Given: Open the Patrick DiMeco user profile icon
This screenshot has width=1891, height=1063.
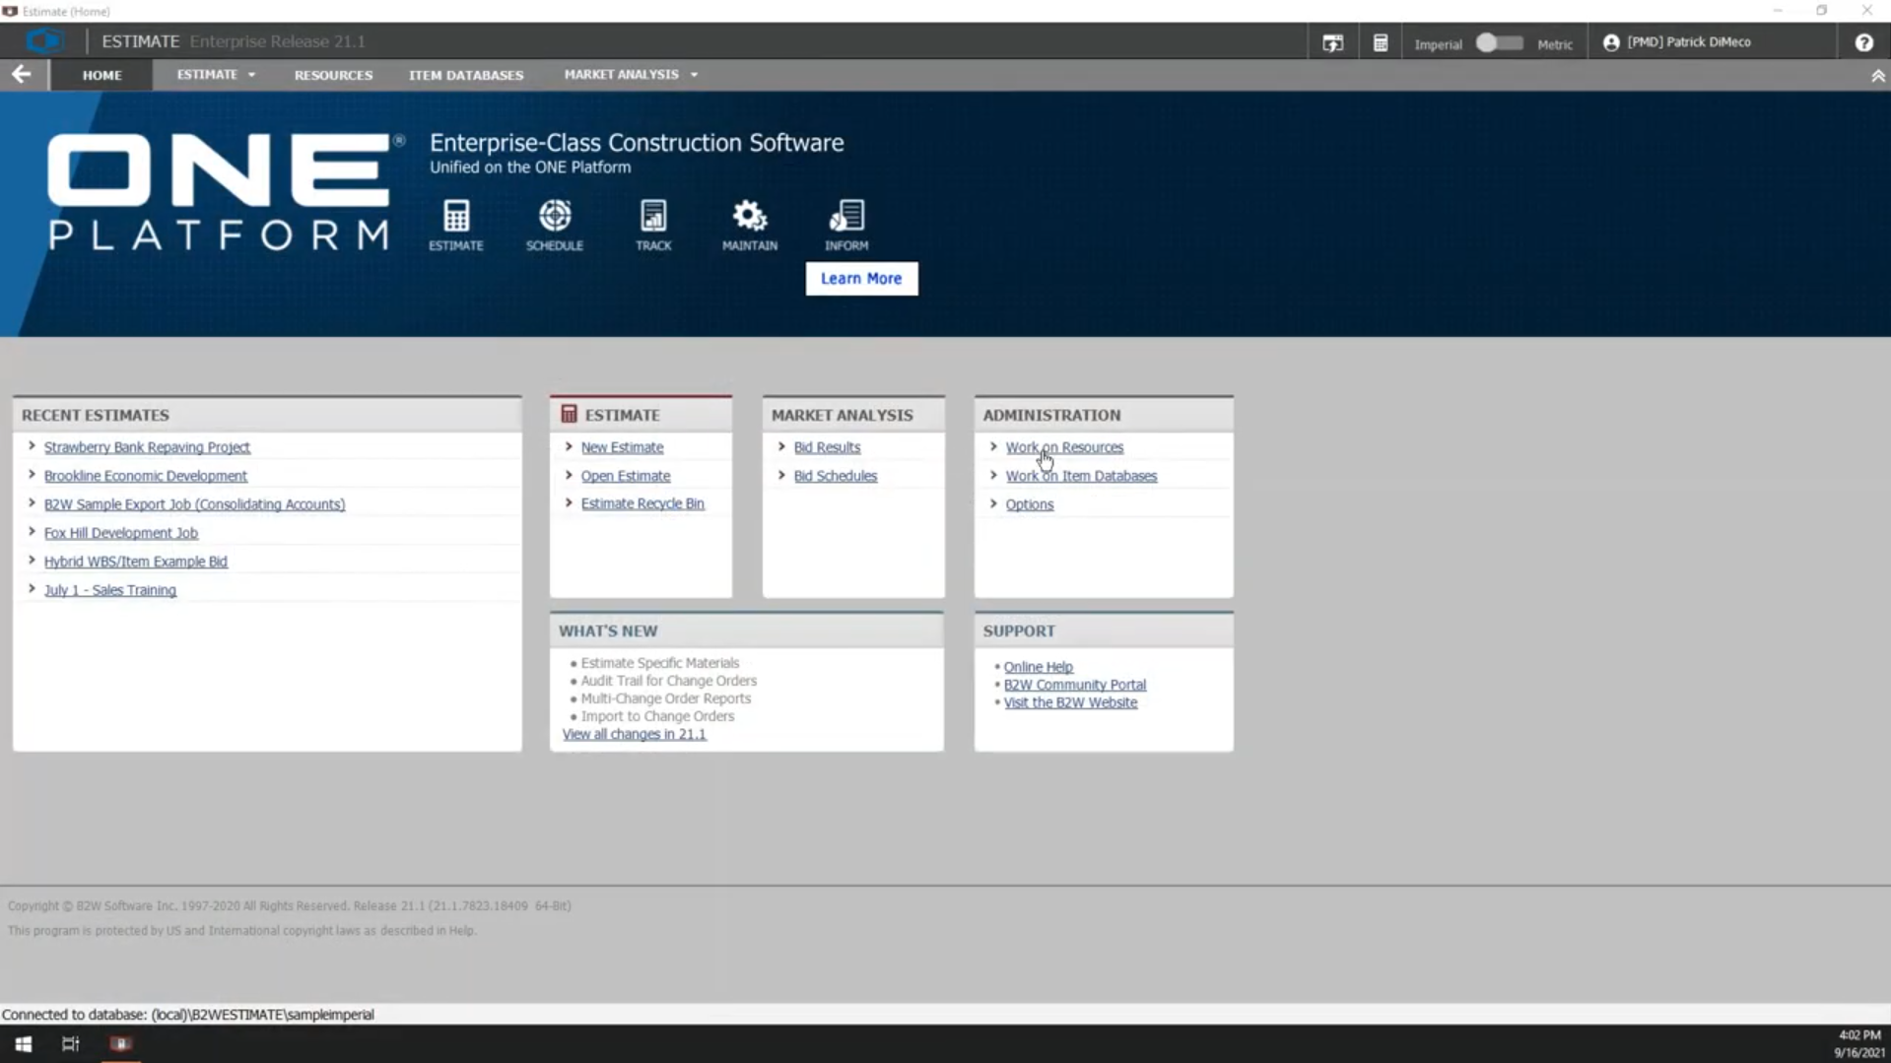Looking at the screenshot, I should [x=1610, y=41].
